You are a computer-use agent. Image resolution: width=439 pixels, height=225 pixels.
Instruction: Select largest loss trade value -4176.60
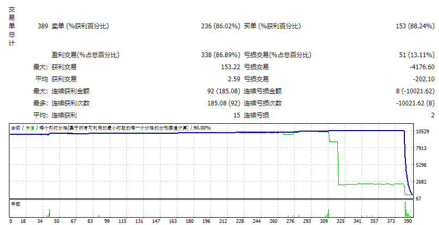422,67
